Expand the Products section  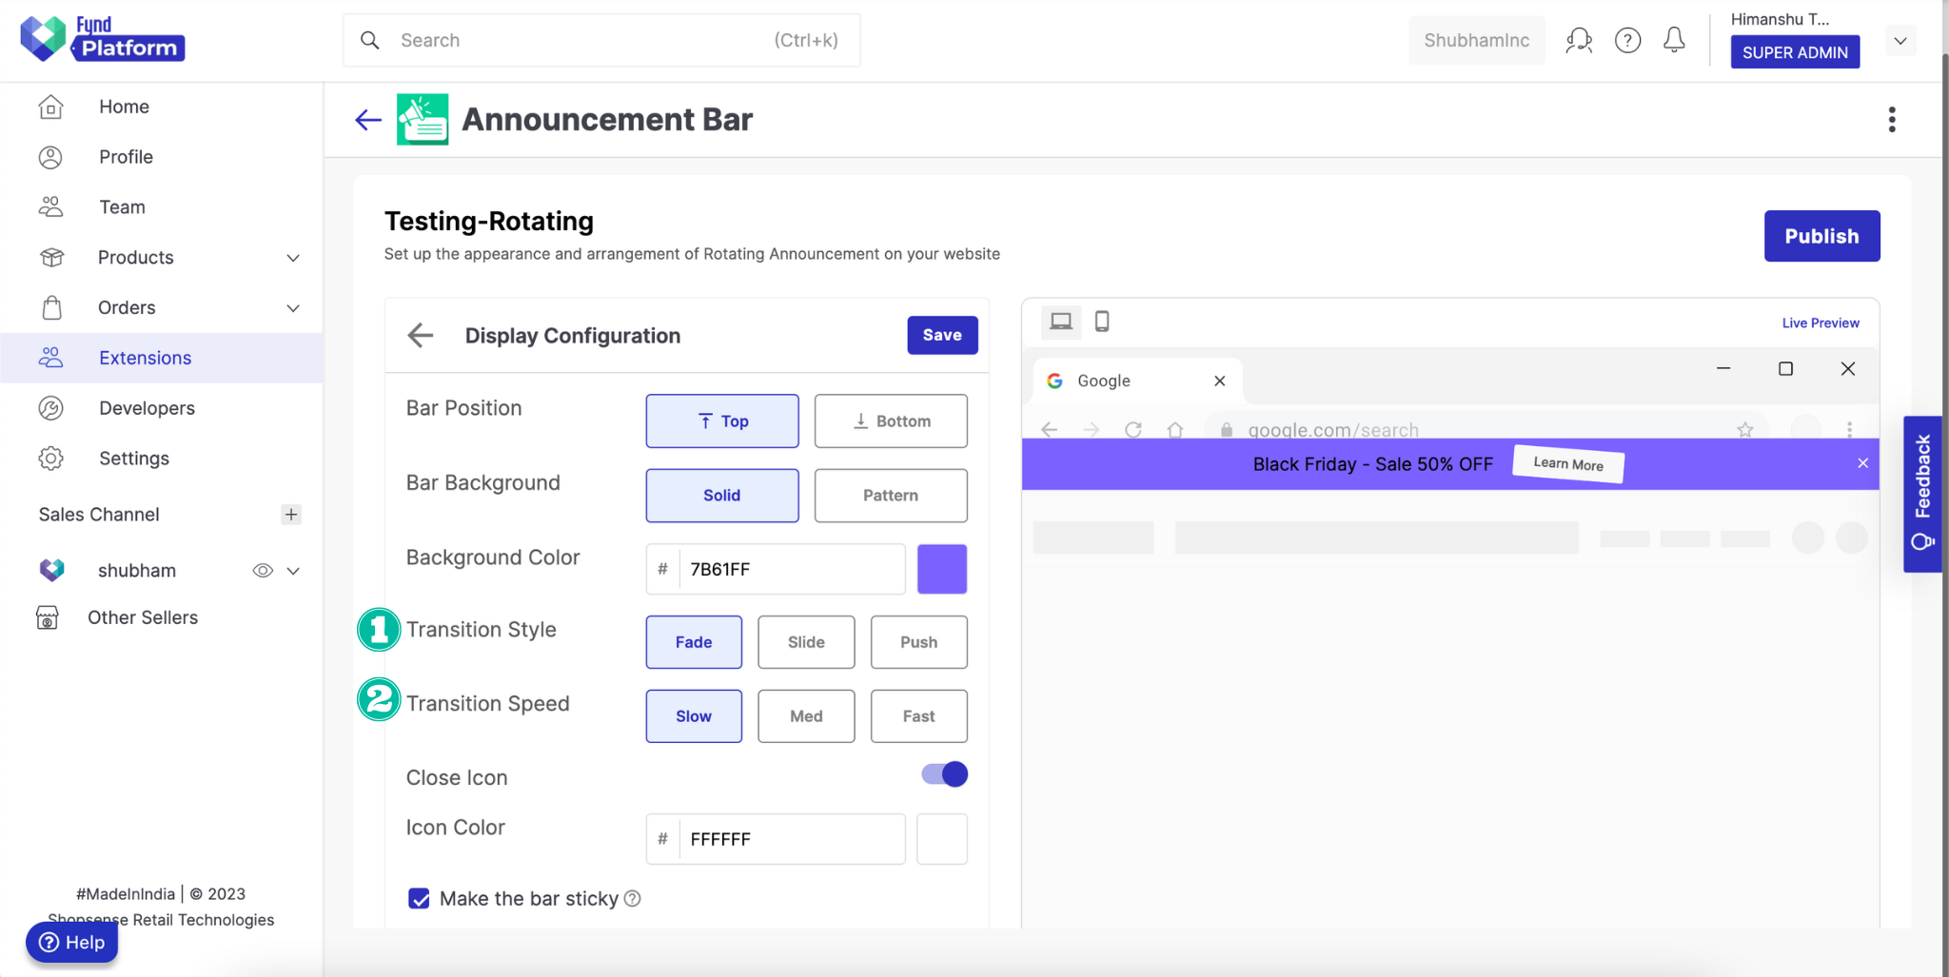coord(293,257)
